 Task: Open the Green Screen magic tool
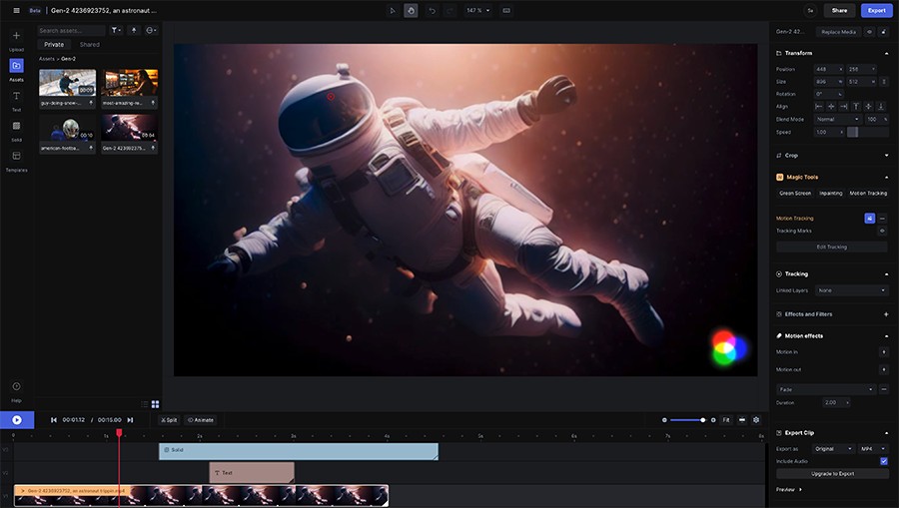click(x=795, y=193)
